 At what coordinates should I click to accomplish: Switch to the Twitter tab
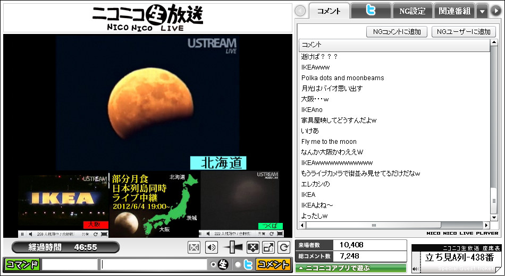(x=371, y=11)
